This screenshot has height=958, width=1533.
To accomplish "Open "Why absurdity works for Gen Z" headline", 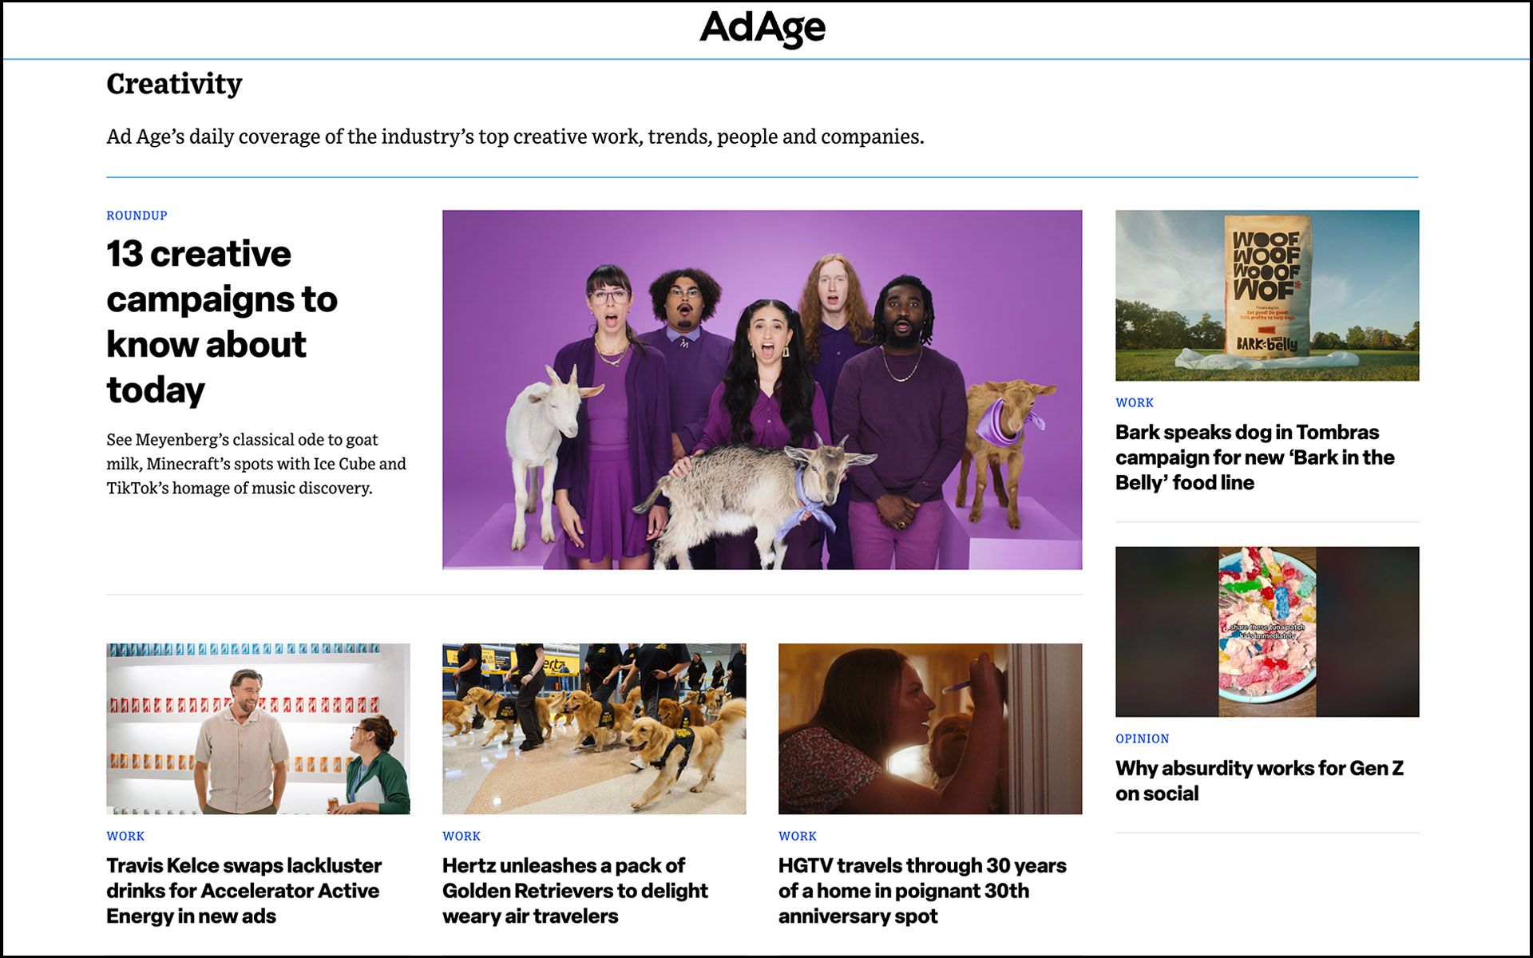I will (x=1258, y=781).
